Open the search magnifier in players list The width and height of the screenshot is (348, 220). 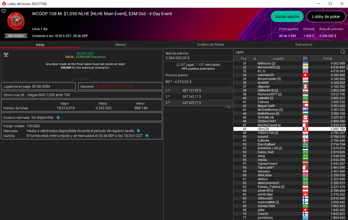pyautogui.click(x=342, y=52)
